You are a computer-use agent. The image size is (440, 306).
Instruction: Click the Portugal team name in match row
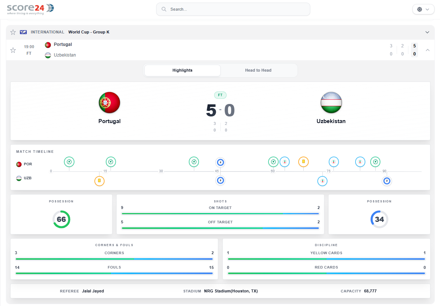tap(63, 44)
